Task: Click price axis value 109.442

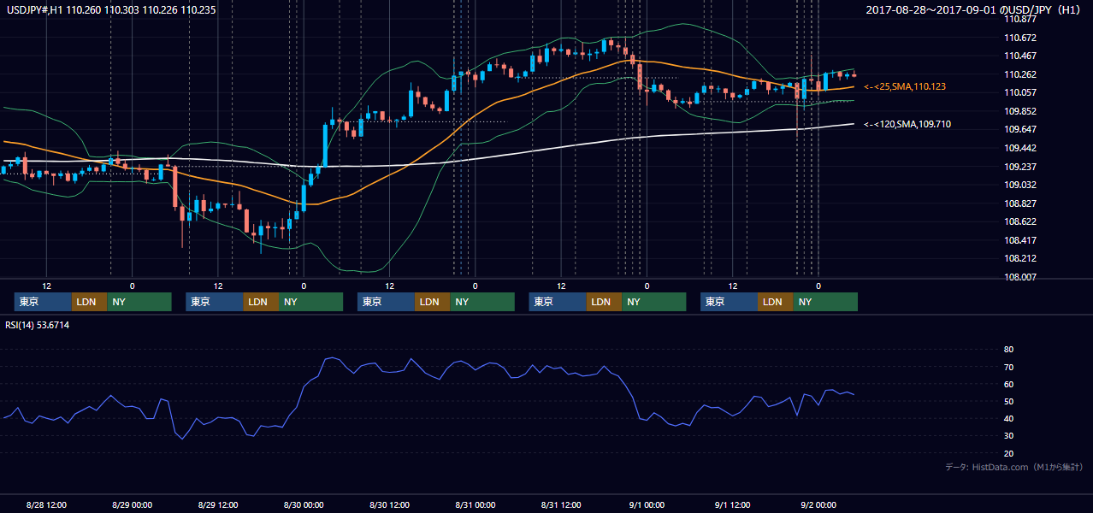Action: tap(1021, 148)
